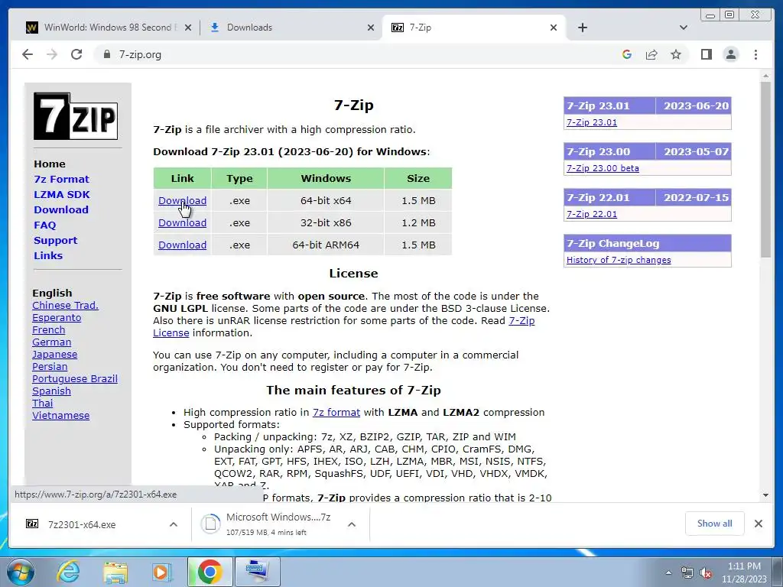This screenshot has width=783, height=587.
Task: Open the Download sidebar link
Action: (61, 209)
